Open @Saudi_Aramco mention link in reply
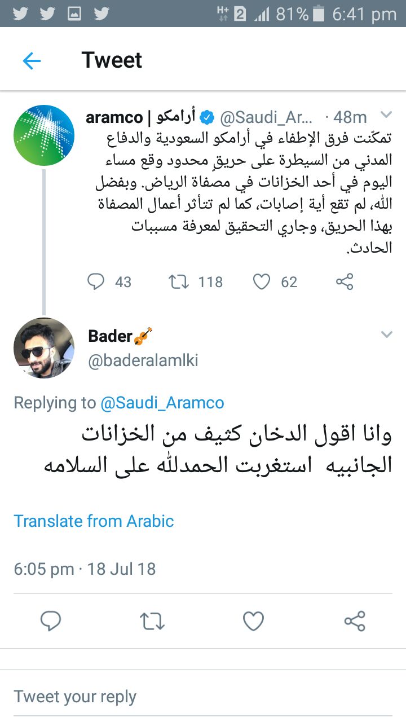The height and width of the screenshot is (722, 406). [x=162, y=403]
